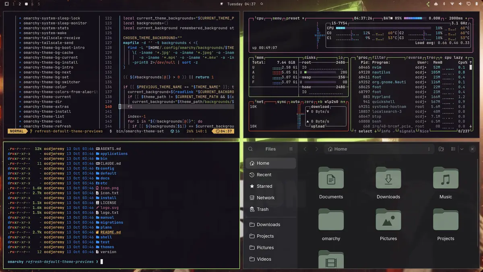Select Starred in Files sidebar
Screen dimensions: 483x272
pos(270,186)
